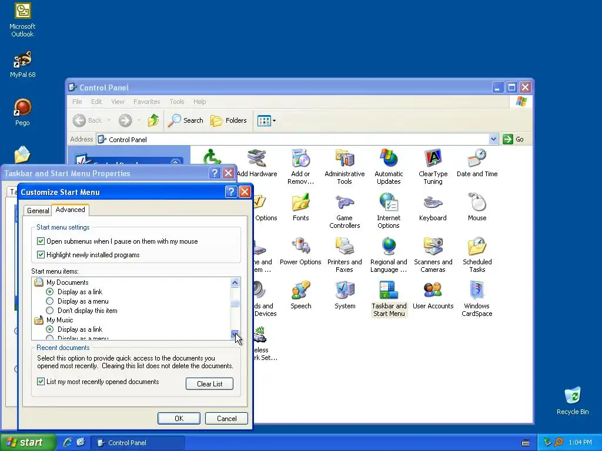This screenshot has width=602, height=451.
Task: Confirm with the OK button
Action: [179, 418]
